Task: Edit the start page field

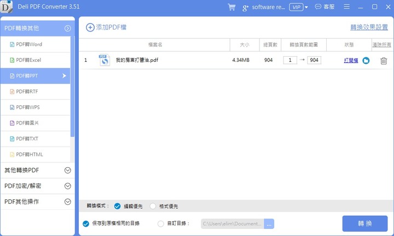Action: tap(290, 60)
